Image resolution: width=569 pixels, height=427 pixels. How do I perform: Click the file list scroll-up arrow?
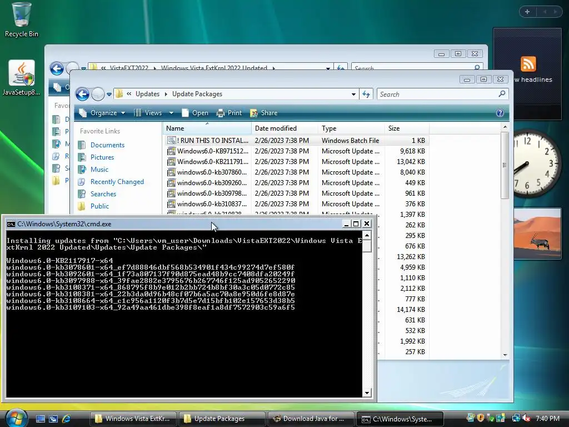coord(505,127)
